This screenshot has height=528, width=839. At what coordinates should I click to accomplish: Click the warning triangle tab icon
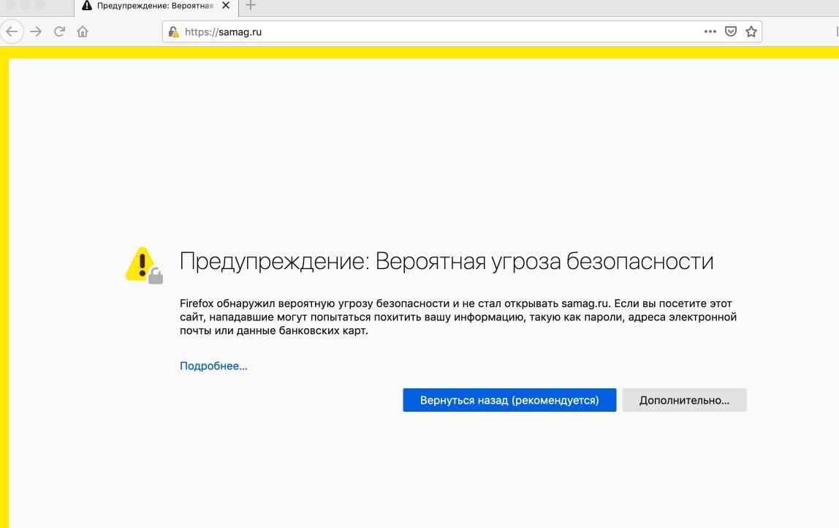pos(87,6)
